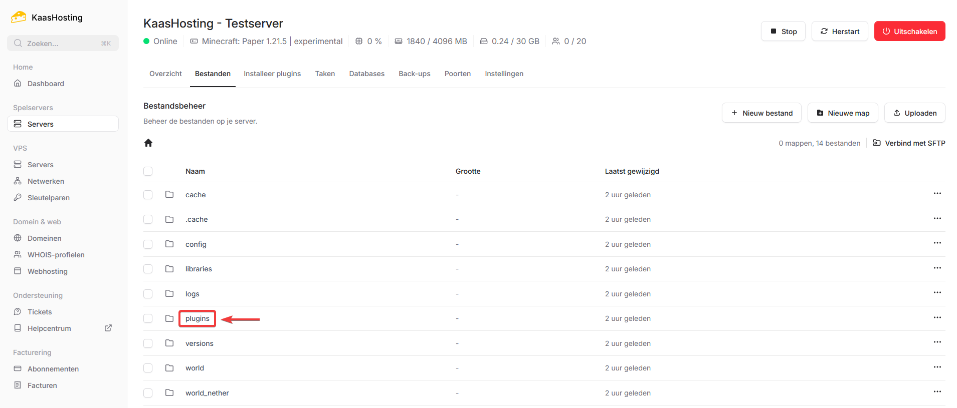Check the box for the config folder

click(148, 244)
